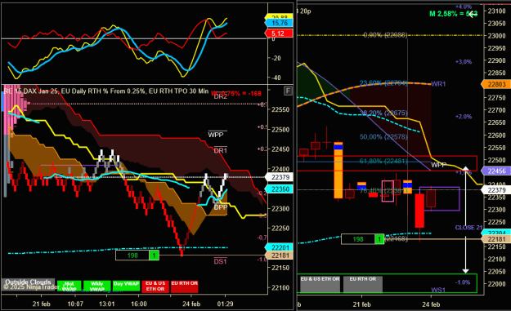
Task: Click the 16:00 time axis label
Action: pos(139,304)
